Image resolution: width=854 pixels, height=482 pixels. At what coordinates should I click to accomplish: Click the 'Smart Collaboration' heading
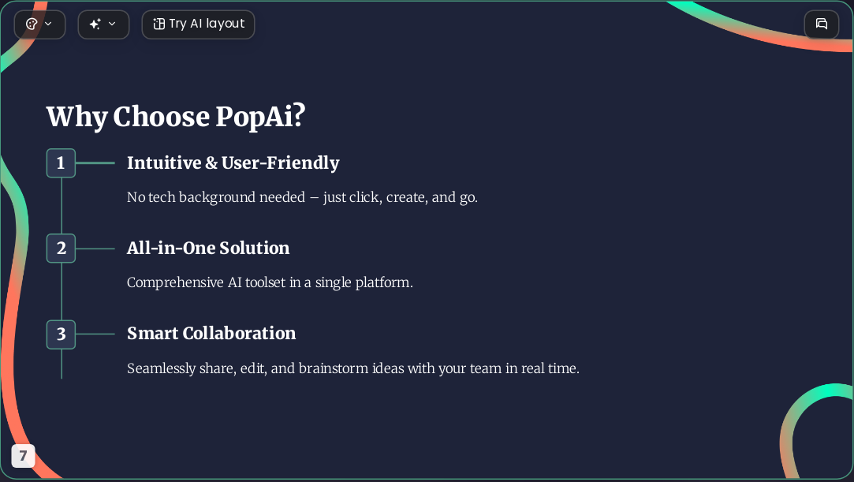tap(211, 334)
